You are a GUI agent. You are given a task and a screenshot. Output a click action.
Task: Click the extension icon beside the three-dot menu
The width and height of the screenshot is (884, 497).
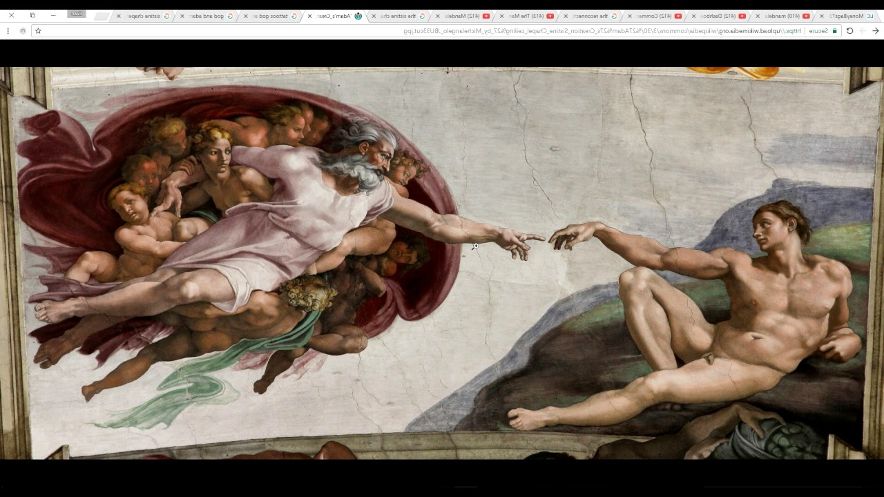(x=23, y=31)
